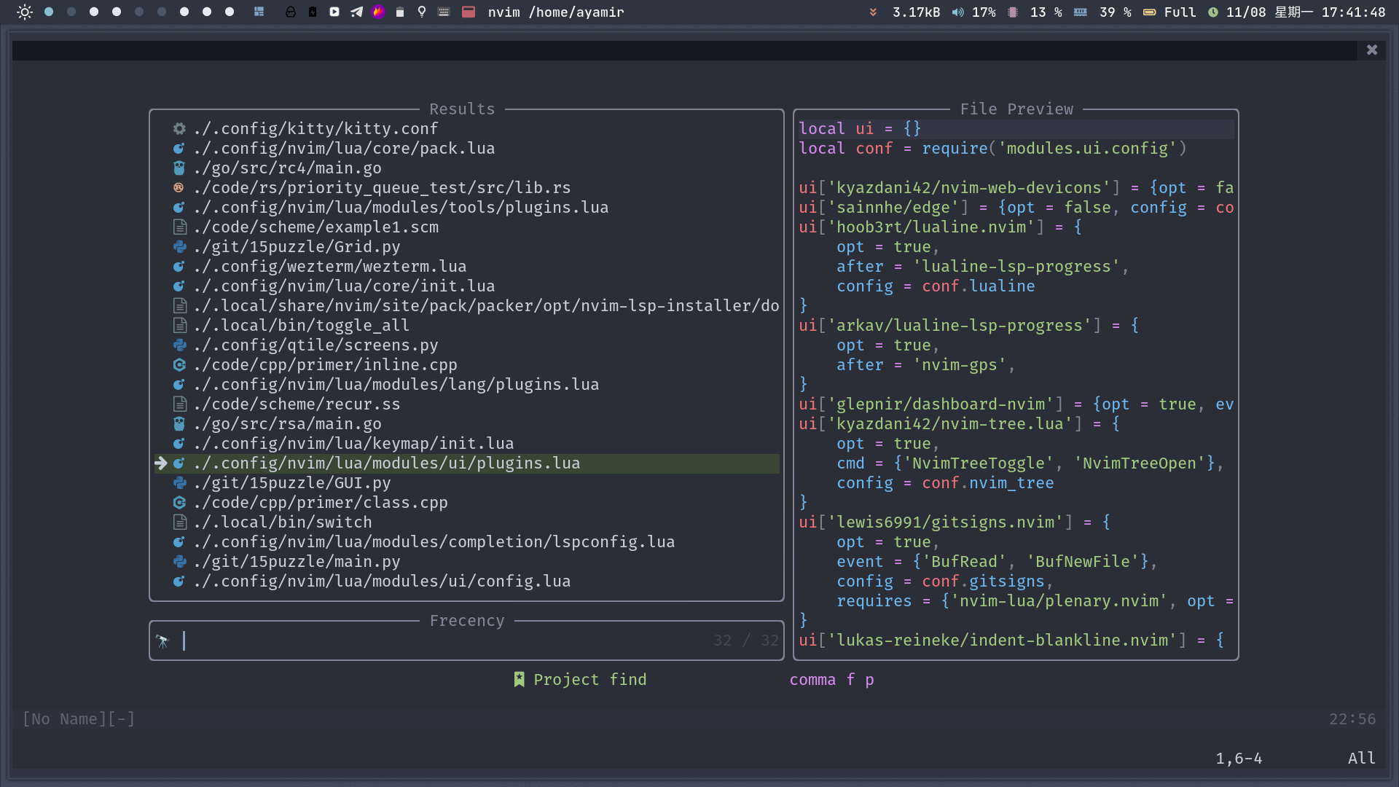Select ./go/src/rc4/main.go result
Image resolution: width=1399 pixels, height=787 pixels.
pyautogui.click(x=287, y=168)
